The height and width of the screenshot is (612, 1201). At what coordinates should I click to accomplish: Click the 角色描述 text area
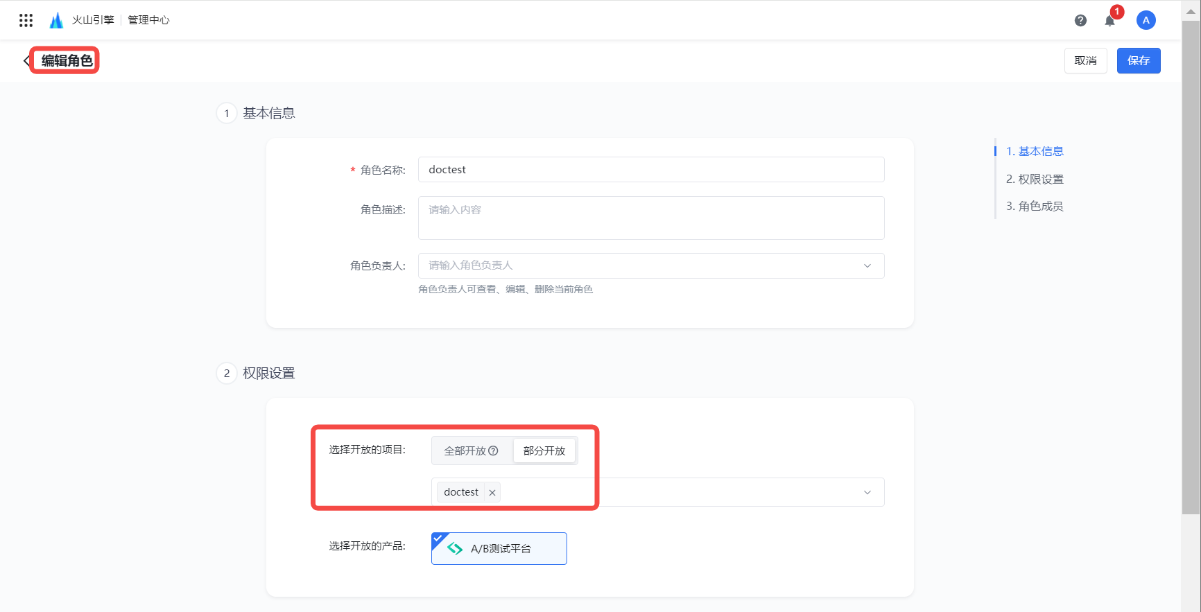(651, 218)
